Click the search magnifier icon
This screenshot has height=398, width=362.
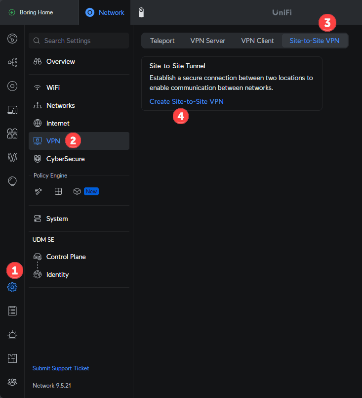pyautogui.click(x=37, y=41)
